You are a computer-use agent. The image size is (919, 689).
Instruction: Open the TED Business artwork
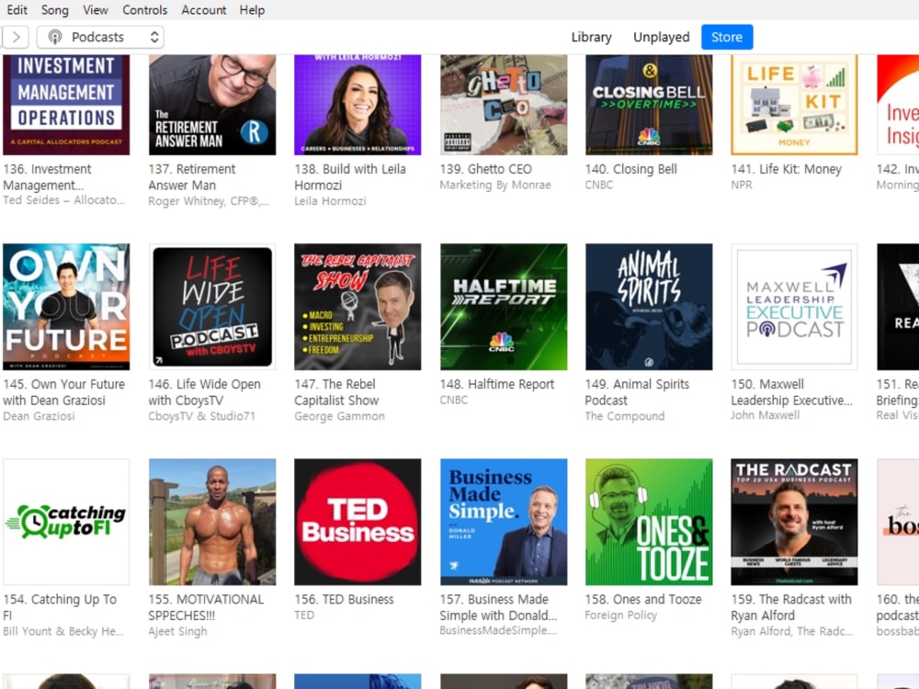tap(357, 522)
